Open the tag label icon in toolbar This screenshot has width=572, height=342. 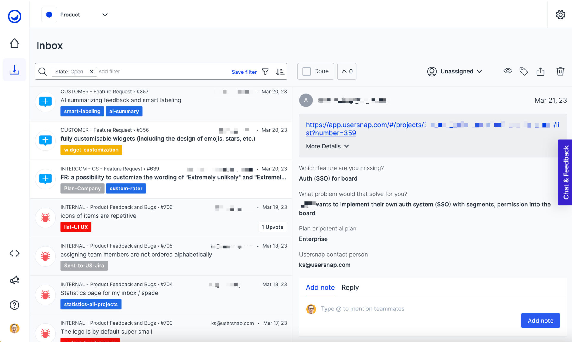tap(524, 71)
